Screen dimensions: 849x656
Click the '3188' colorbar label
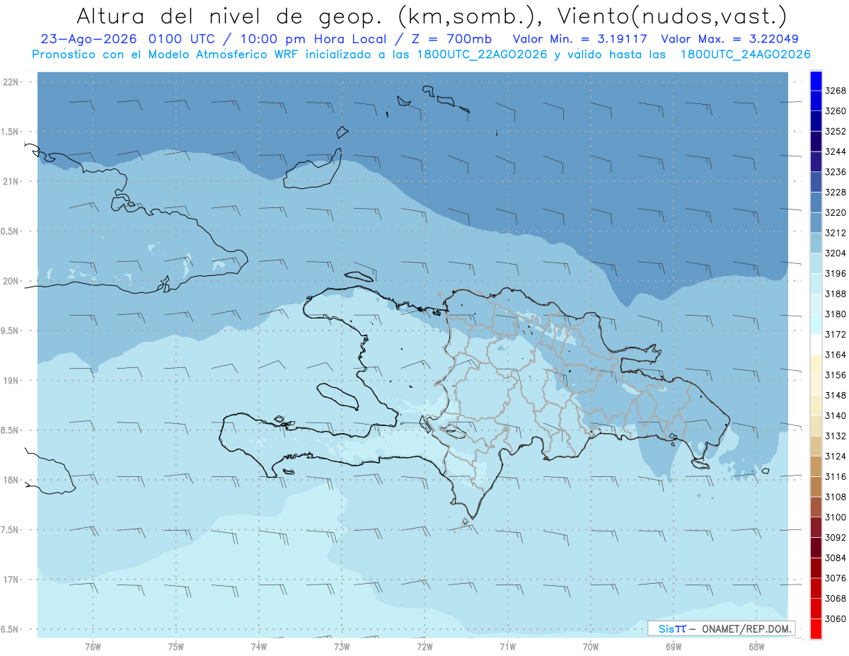pyautogui.click(x=836, y=294)
